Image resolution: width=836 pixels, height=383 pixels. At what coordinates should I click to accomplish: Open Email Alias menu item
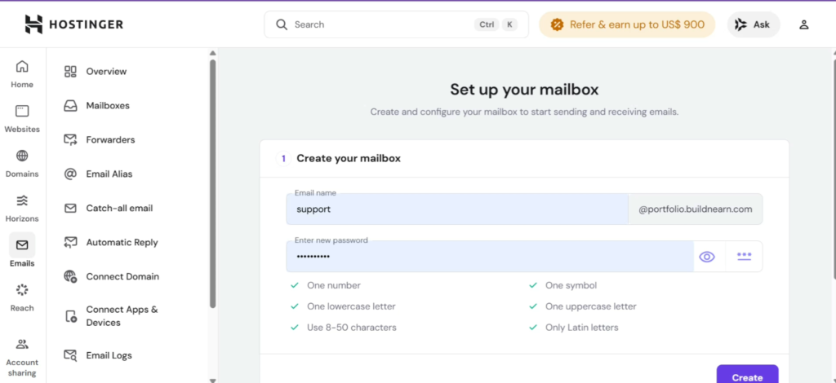tap(109, 174)
